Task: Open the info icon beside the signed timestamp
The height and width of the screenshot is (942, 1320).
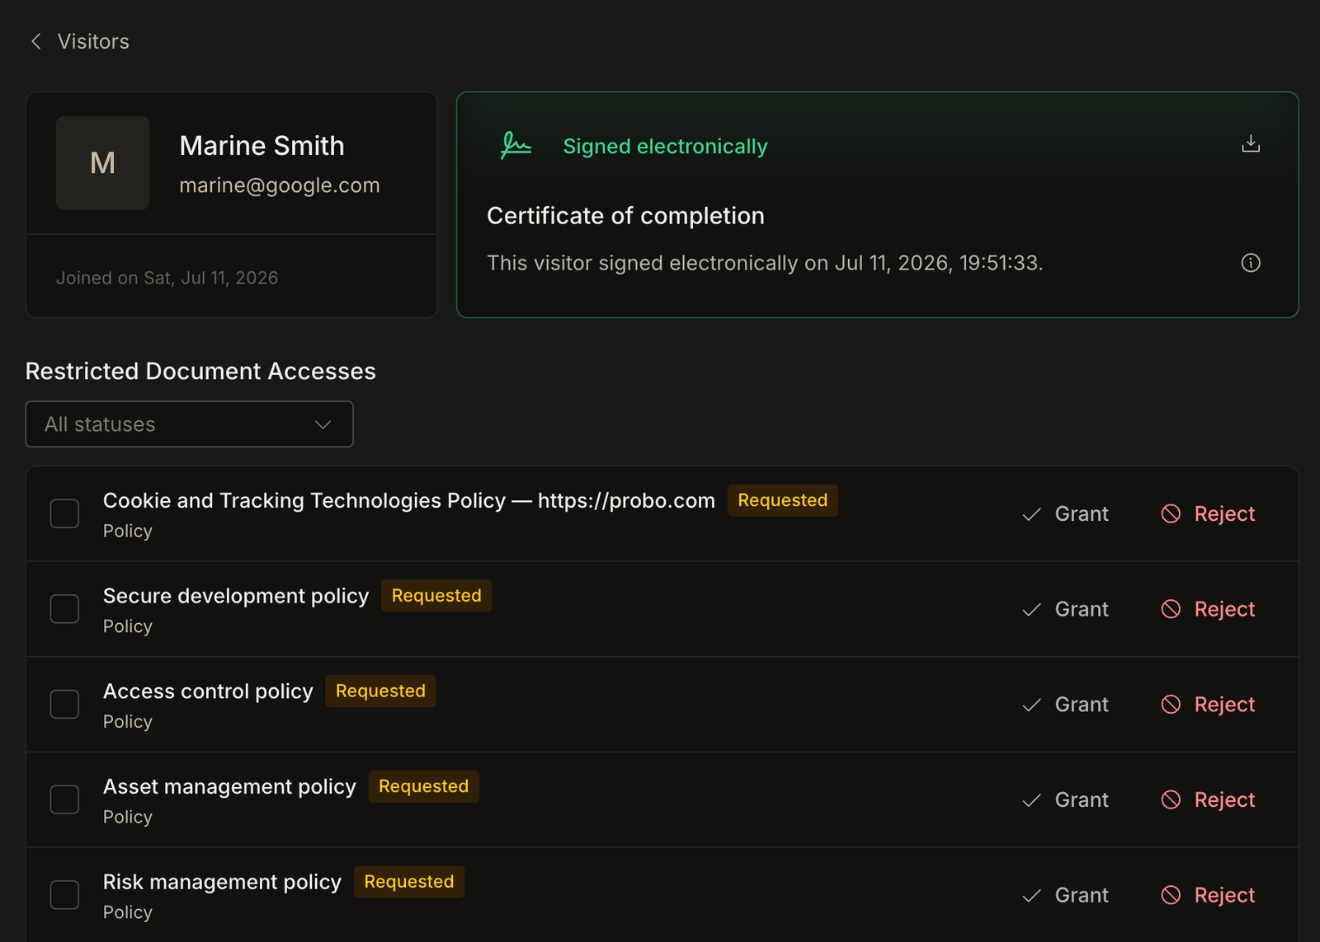Action: (1251, 263)
